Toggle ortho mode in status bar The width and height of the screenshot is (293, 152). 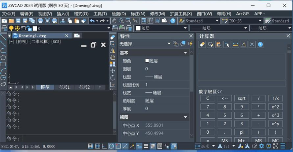point(104,146)
